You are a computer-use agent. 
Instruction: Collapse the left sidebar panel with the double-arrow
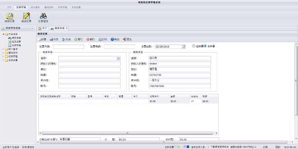click(32, 28)
